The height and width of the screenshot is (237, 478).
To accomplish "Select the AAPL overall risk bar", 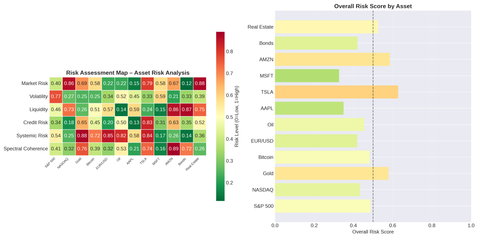I will coord(309,108).
